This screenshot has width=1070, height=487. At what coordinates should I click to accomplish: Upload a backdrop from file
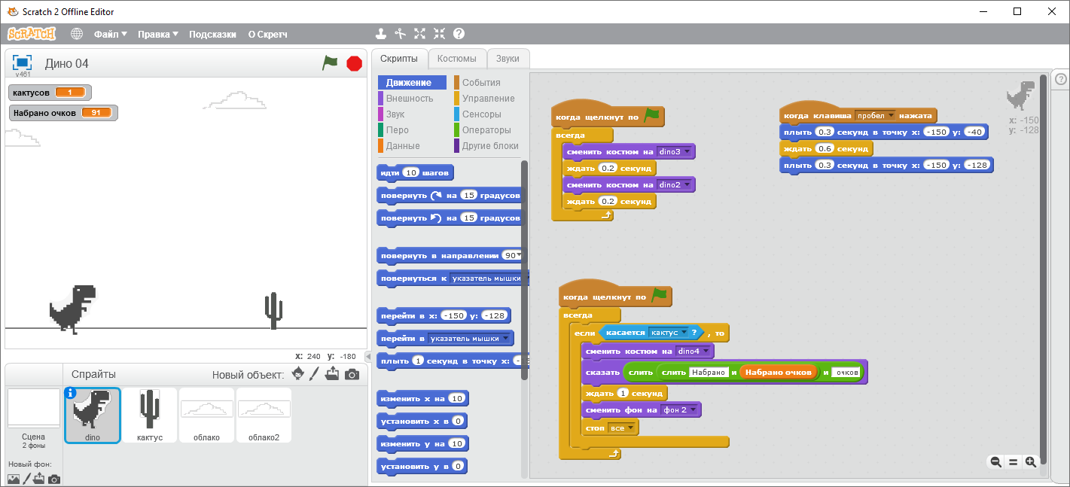click(x=39, y=479)
